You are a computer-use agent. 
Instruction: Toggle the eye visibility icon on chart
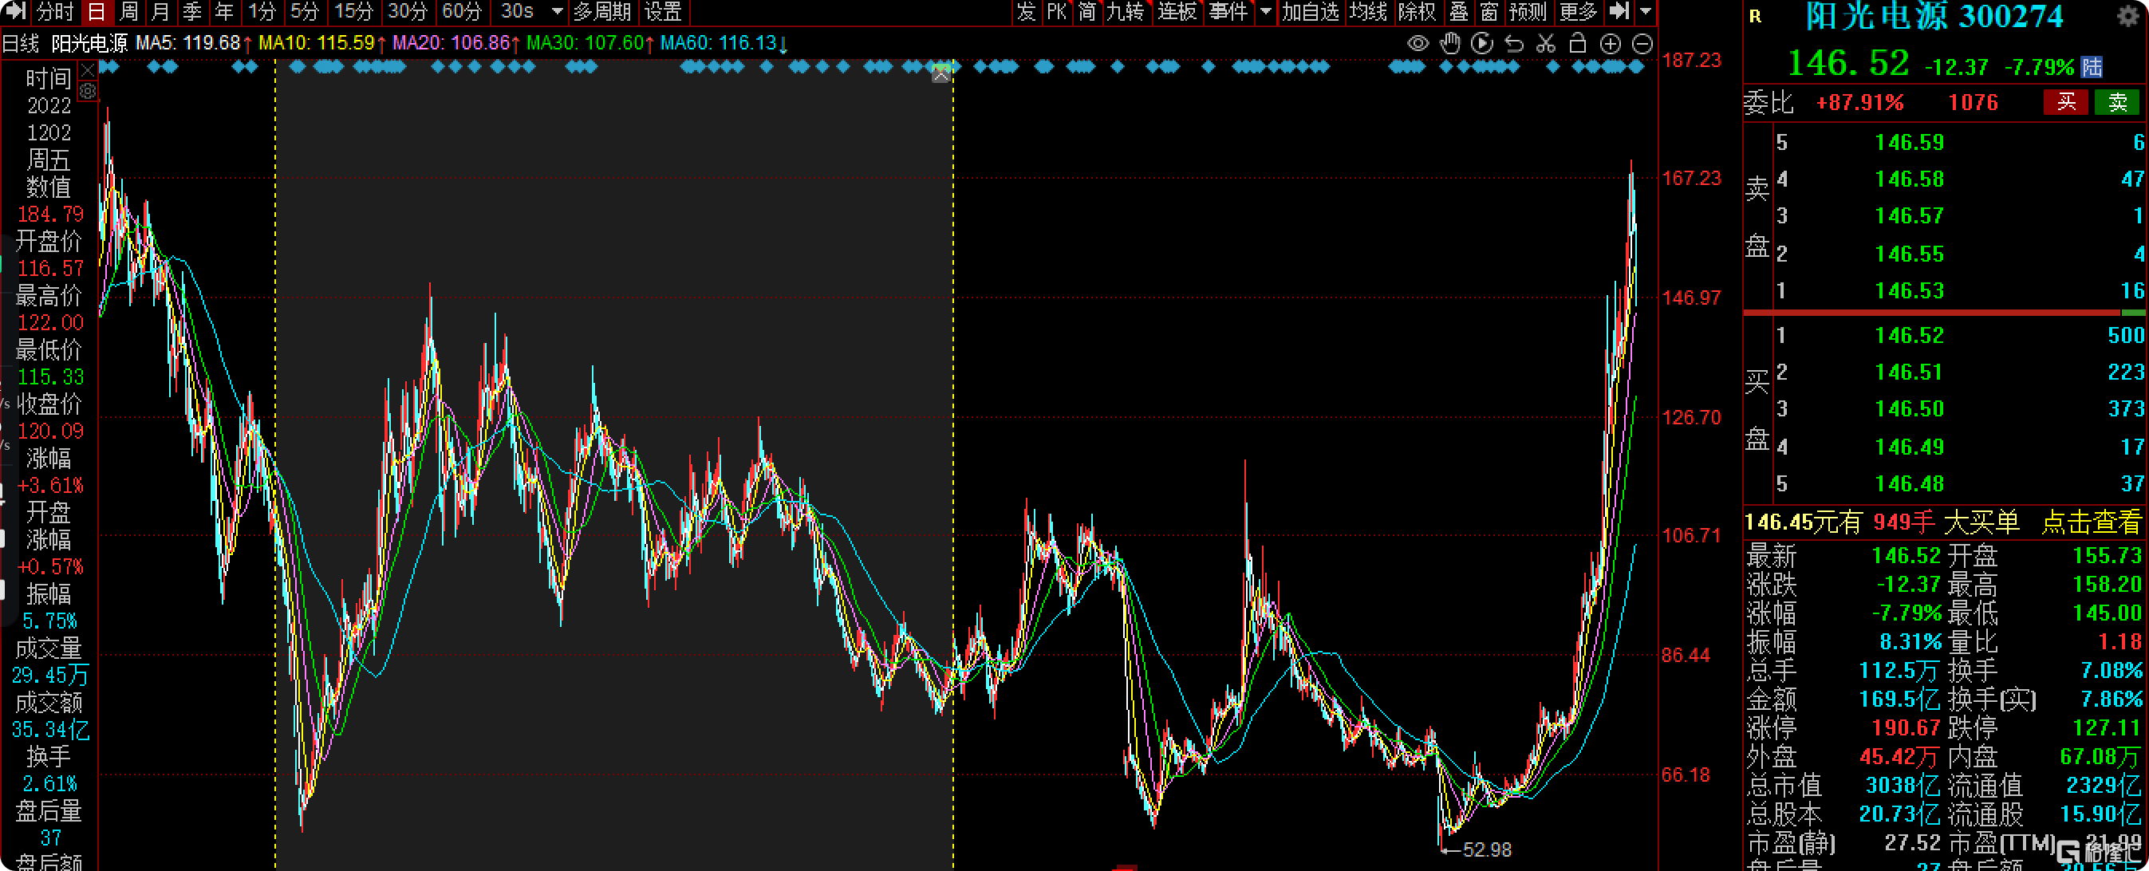point(1418,43)
